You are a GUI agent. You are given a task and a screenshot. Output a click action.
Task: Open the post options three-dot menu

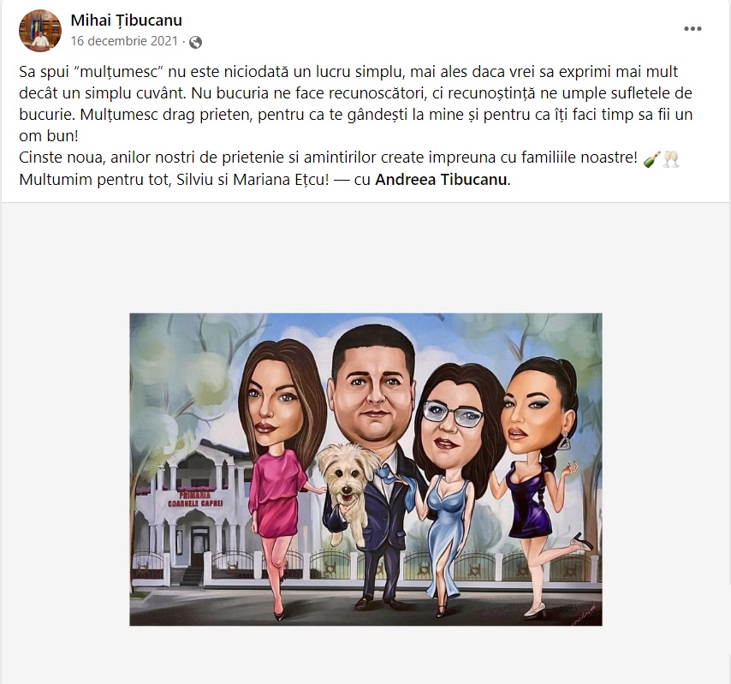click(x=692, y=29)
